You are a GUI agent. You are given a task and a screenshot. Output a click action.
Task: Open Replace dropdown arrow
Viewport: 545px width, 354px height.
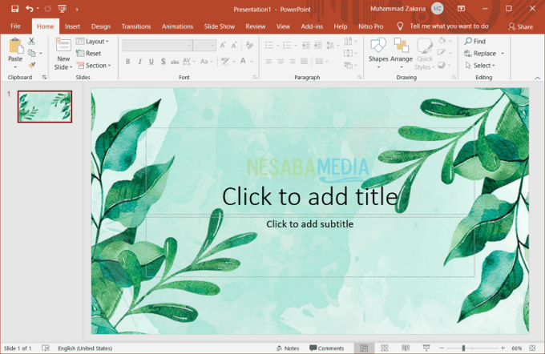click(x=503, y=54)
